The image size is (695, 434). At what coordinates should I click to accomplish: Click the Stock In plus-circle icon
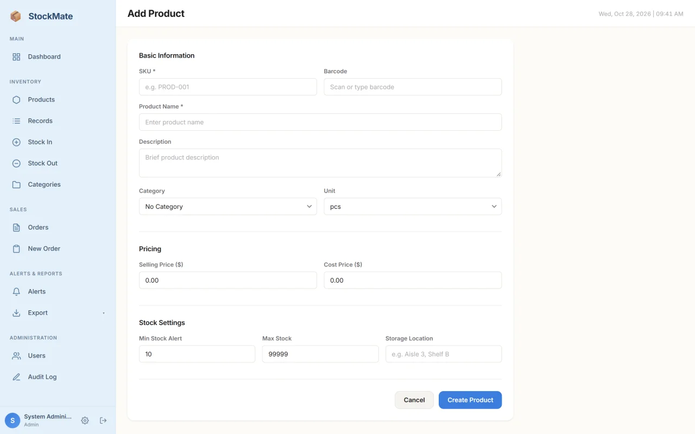pyautogui.click(x=16, y=142)
